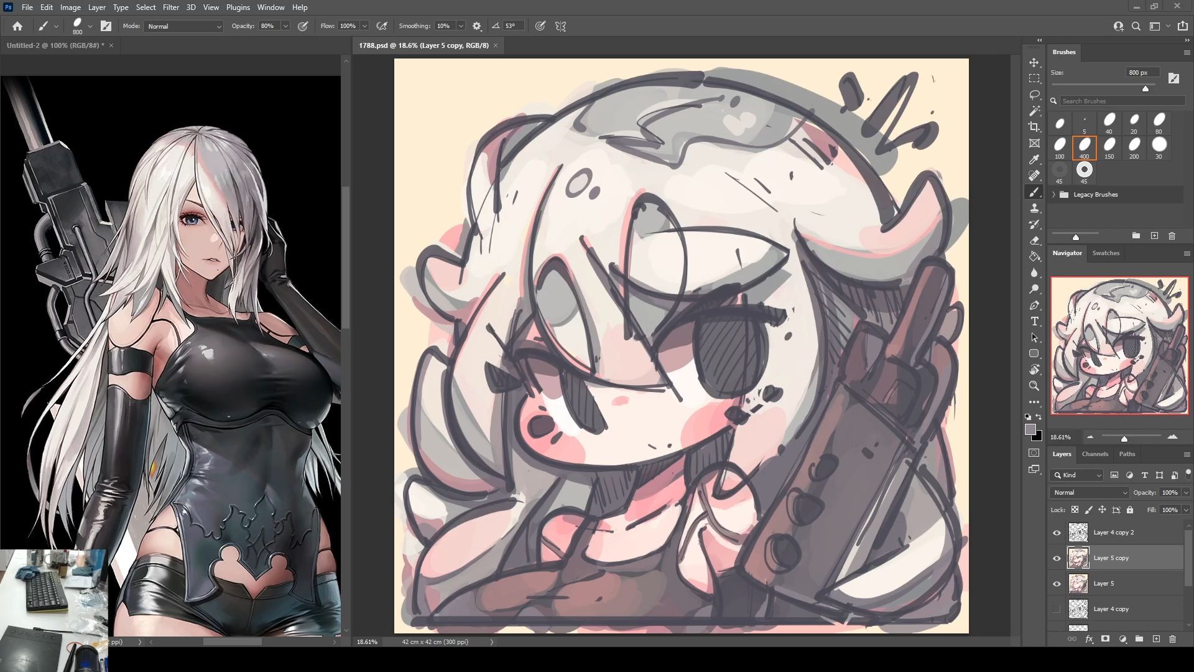Select the Path Selection tool

[1034, 338]
